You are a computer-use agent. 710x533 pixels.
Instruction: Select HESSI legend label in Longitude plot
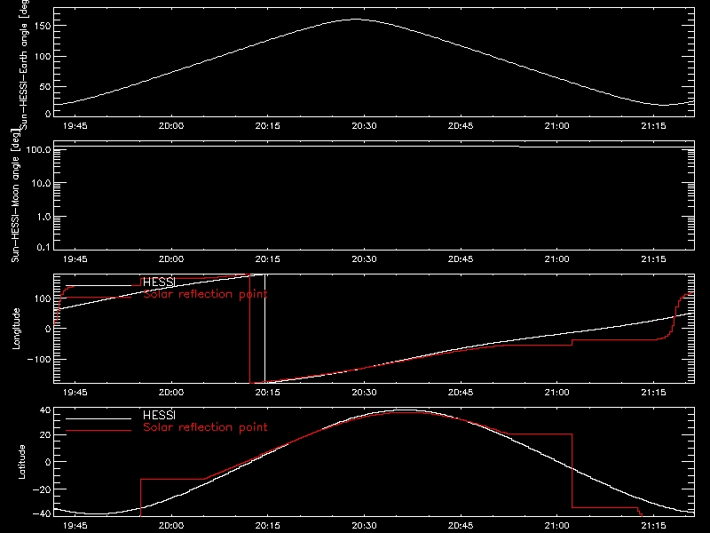click(x=159, y=282)
